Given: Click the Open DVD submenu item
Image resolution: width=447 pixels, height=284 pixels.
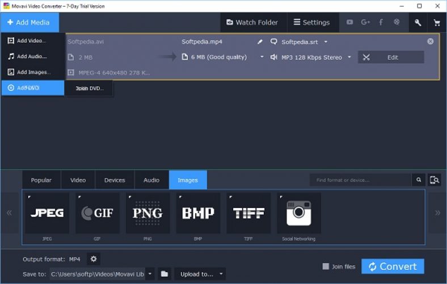Looking at the screenshot, I should 90,89.
